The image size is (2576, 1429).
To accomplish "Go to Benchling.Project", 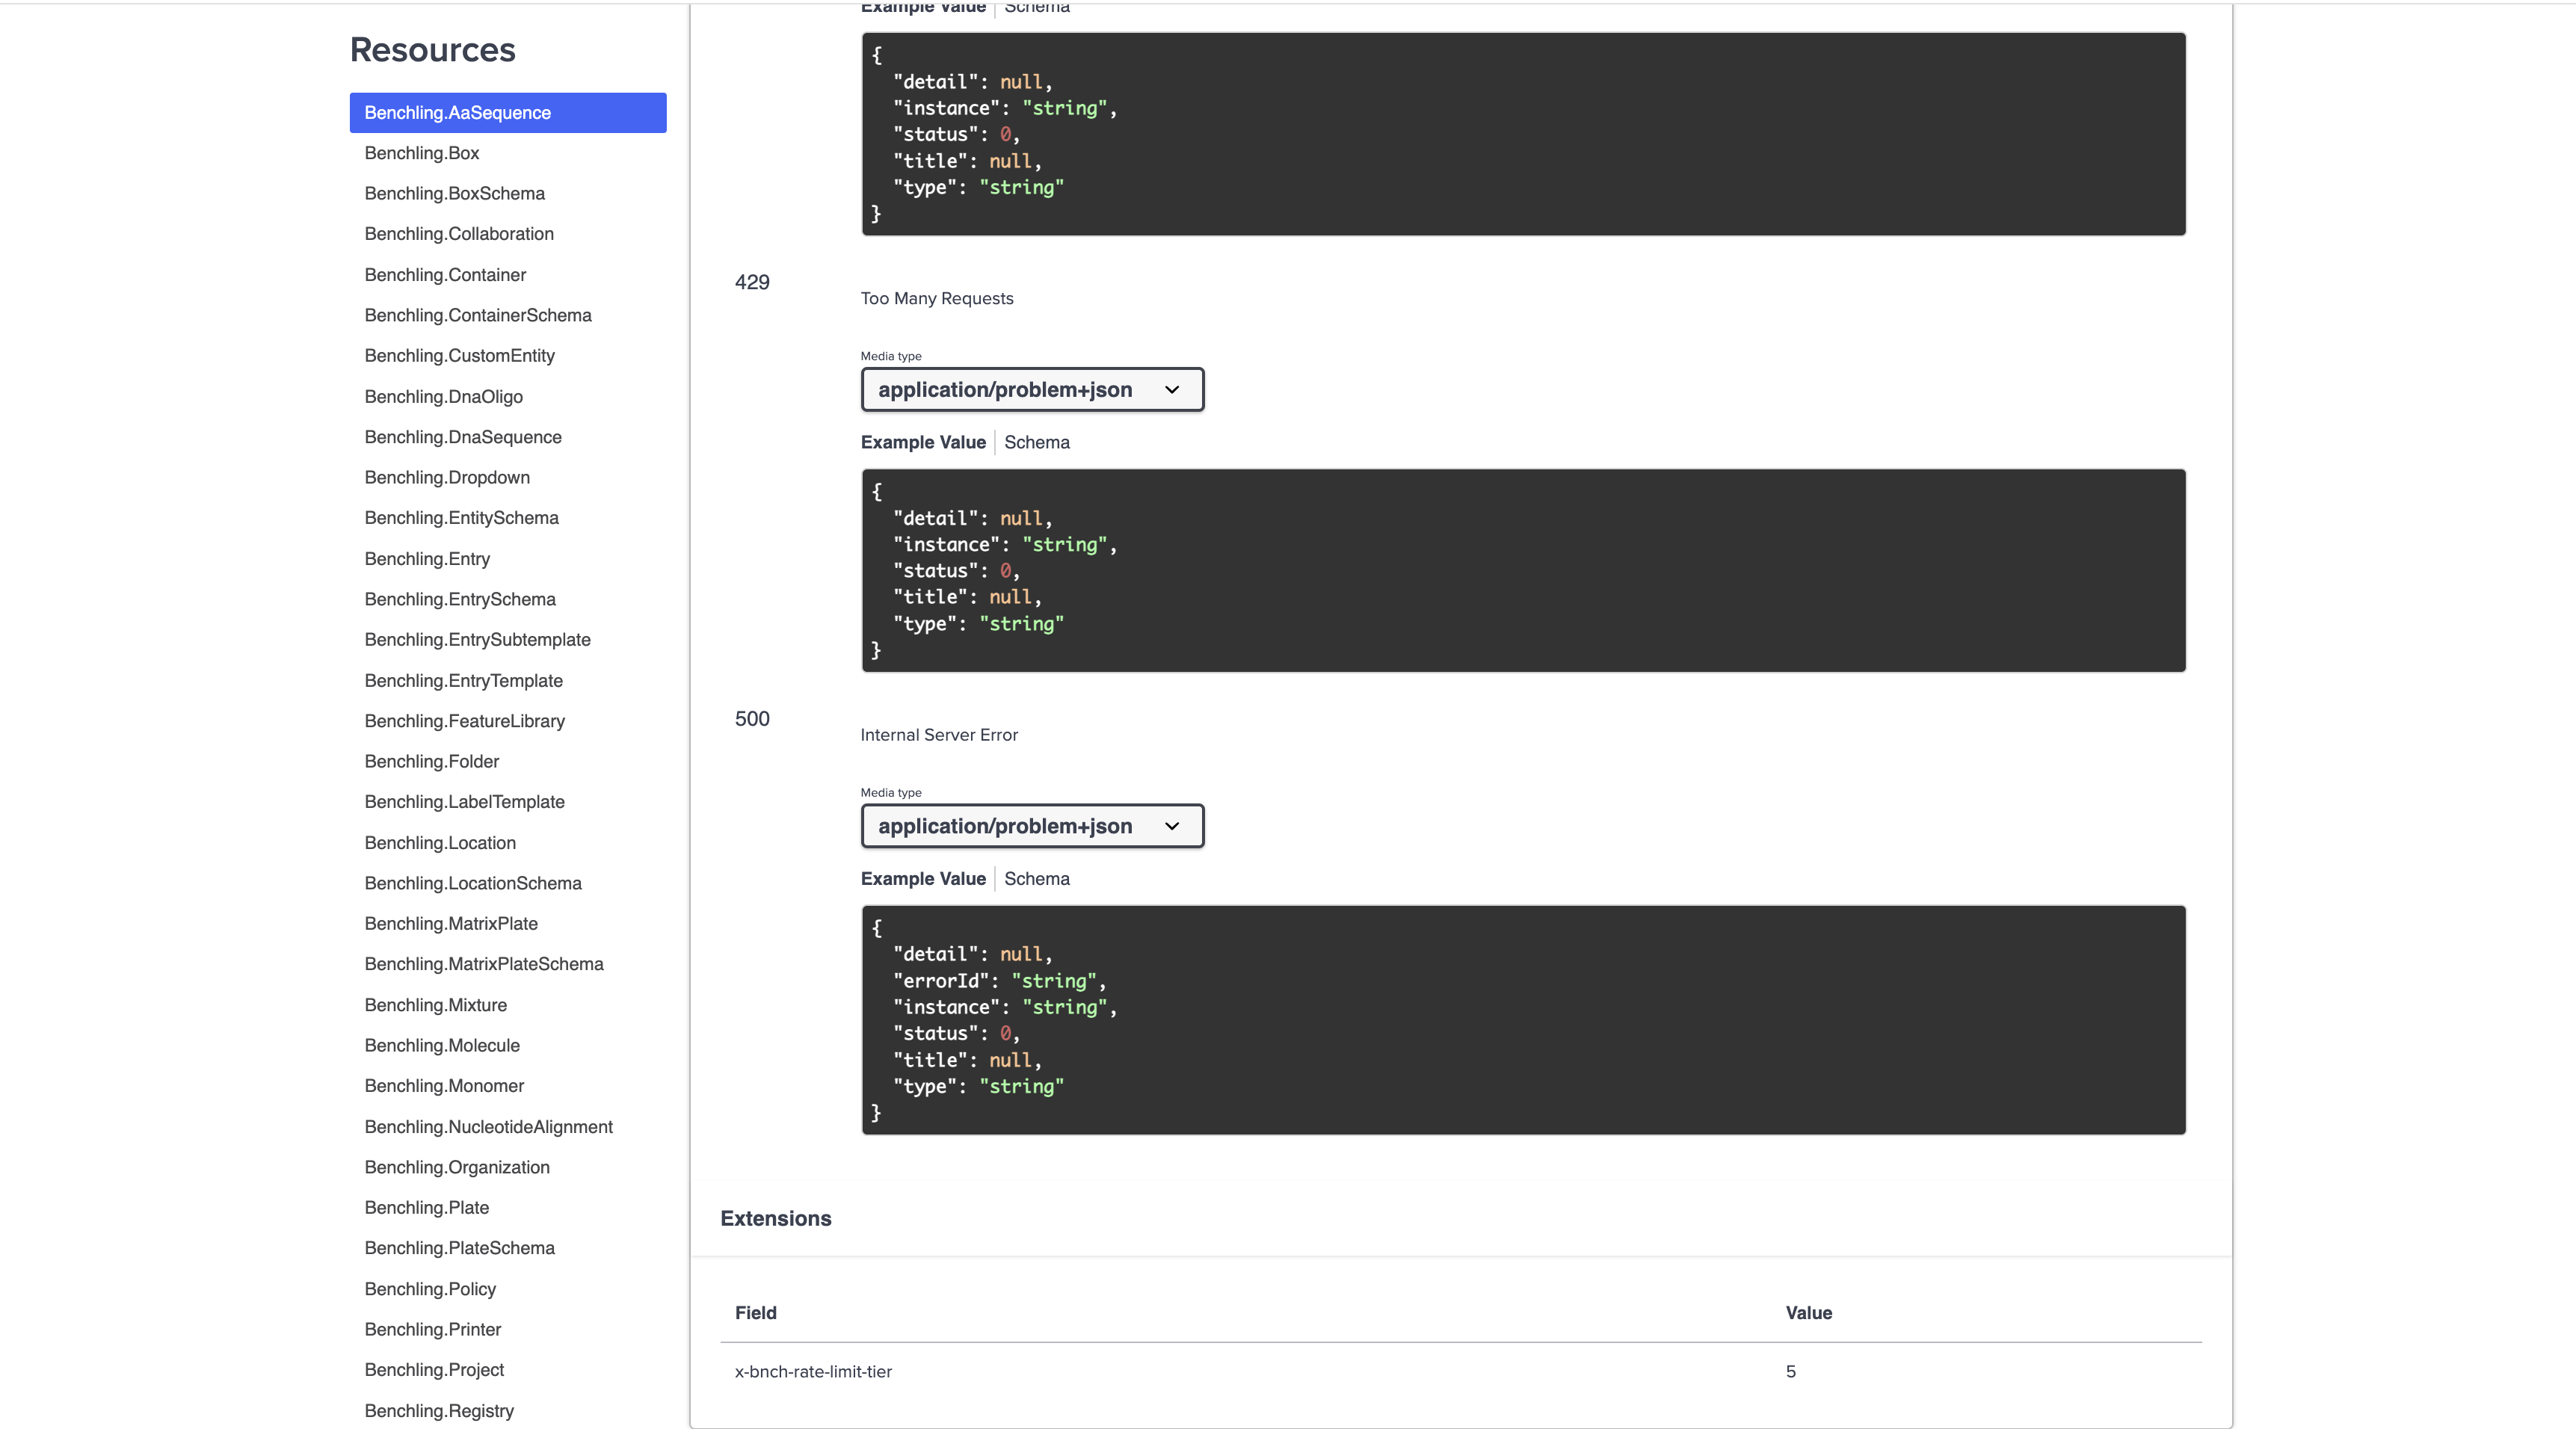I will (x=434, y=1370).
